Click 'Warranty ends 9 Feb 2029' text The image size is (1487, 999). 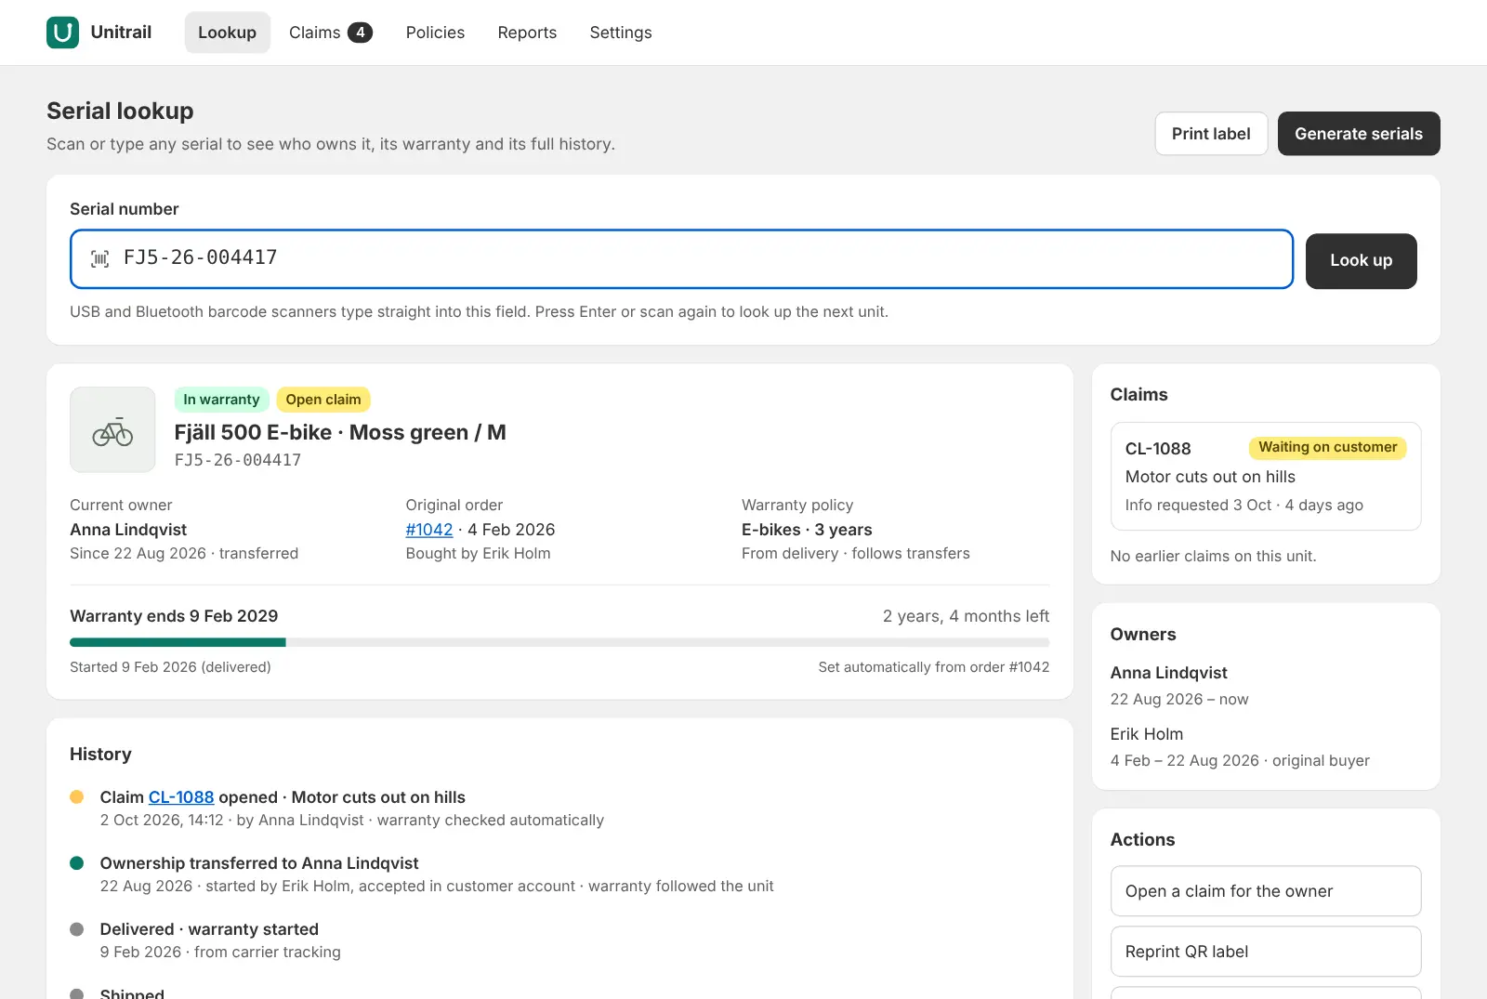[174, 616]
